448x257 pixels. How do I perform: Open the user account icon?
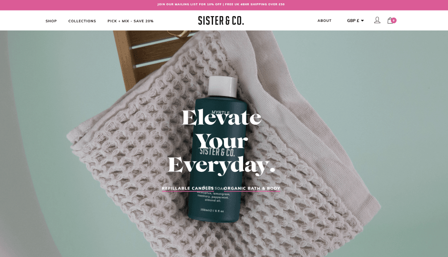[x=377, y=20]
